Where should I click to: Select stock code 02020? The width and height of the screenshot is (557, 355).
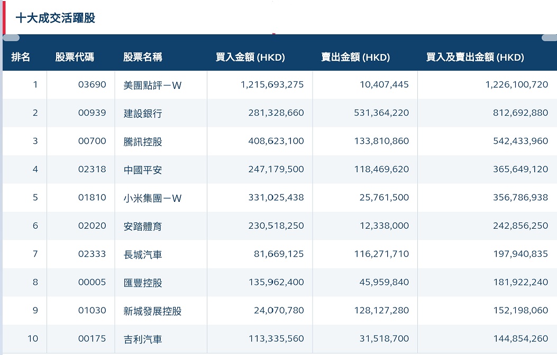tap(92, 226)
